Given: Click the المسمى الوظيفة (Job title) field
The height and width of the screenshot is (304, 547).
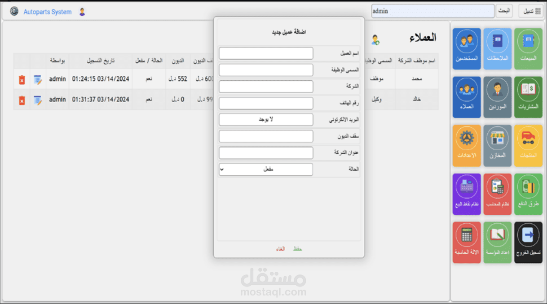Looking at the screenshot, I should click(266, 70).
